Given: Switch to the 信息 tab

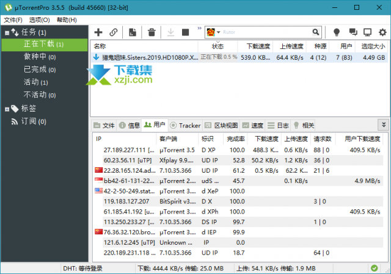Looking at the screenshot, I should coord(129,125).
